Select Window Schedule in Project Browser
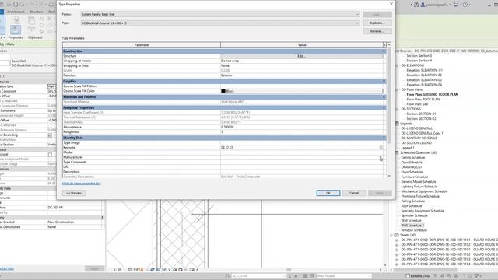The width and height of the screenshot is (498, 280). click(414, 230)
